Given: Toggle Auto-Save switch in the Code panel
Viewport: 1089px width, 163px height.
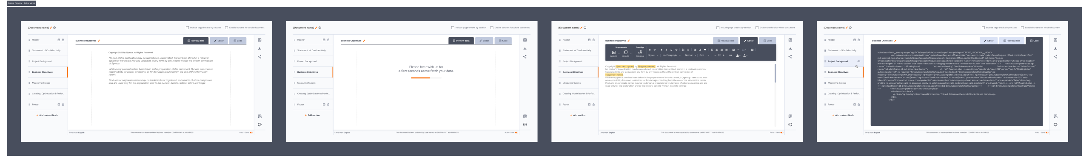Looking at the screenshot, I should pyautogui.click(x=1047, y=133).
